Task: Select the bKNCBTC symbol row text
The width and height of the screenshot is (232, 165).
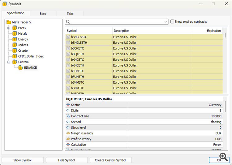Action: [77, 60]
